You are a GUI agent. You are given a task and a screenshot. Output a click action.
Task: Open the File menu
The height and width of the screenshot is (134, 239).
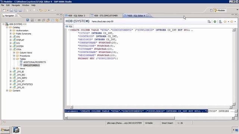[3, 5]
